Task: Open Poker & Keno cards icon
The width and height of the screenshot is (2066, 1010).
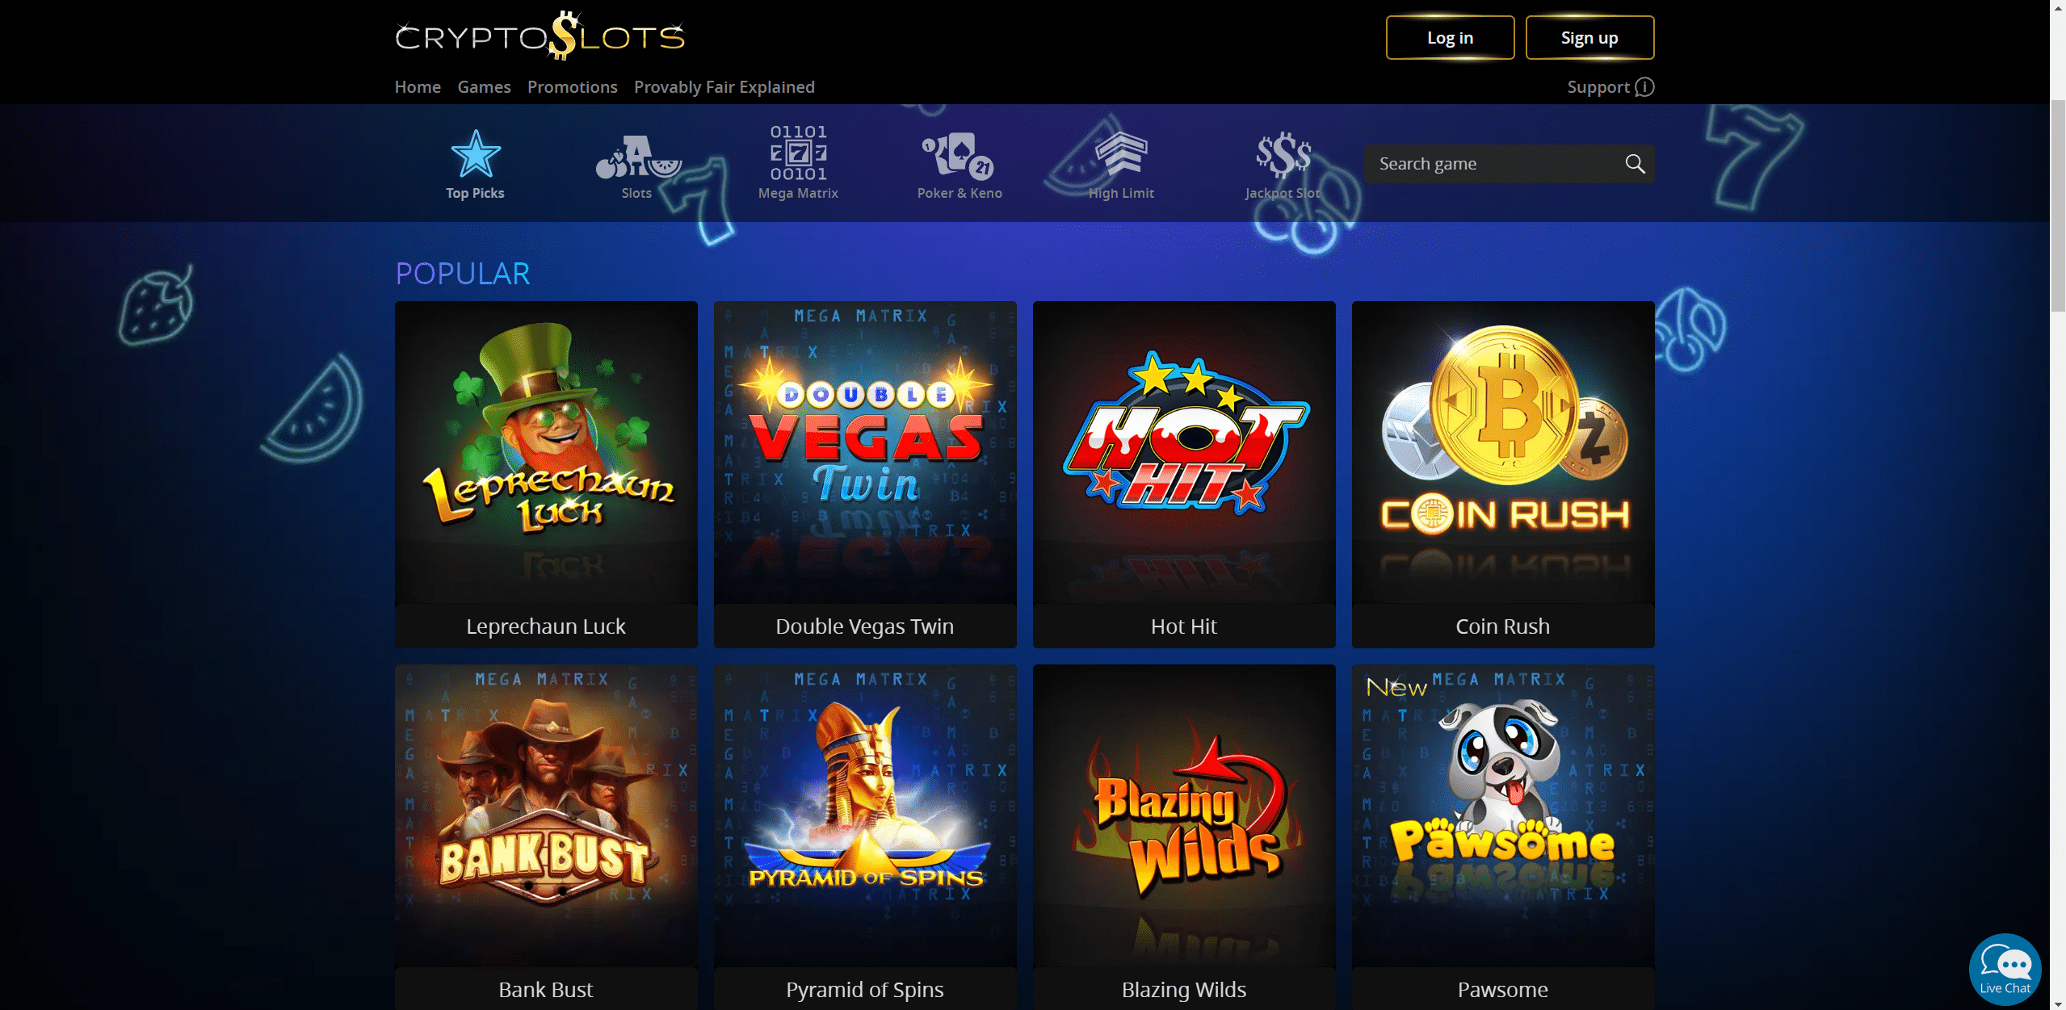Action: [959, 155]
